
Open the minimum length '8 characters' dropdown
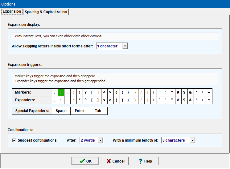[178, 140]
